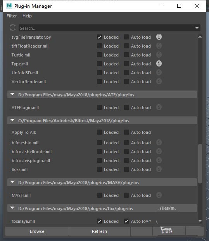This screenshot has width=209, height=241.
Task: Click the vertical scrollbar thumb
Action: coord(200,164)
